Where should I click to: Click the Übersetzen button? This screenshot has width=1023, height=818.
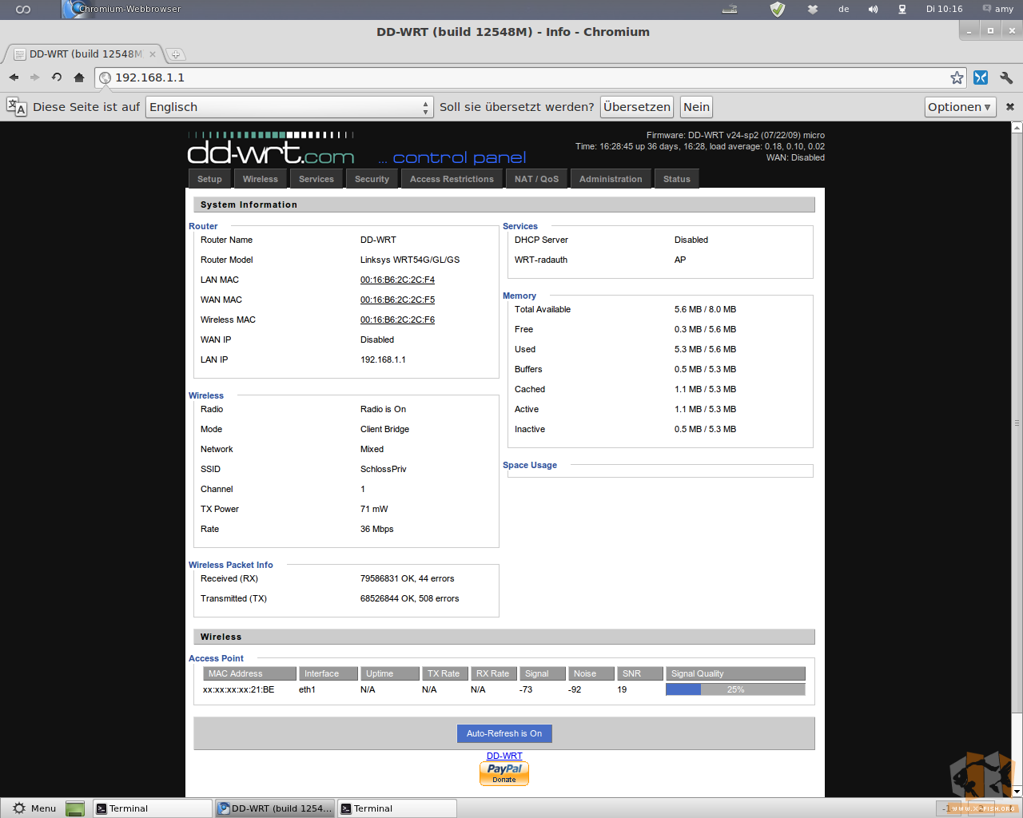[x=637, y=107]
